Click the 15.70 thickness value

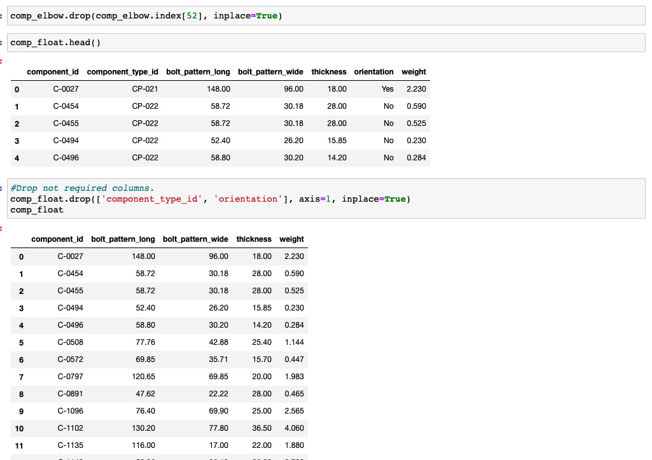pyautogui.click(x=261, y=359)
